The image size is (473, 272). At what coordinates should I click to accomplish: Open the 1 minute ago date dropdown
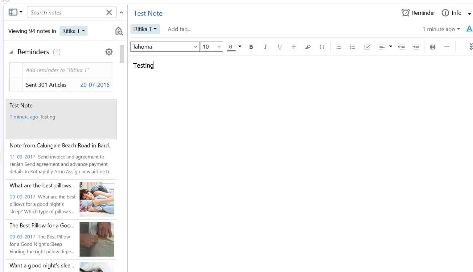coord(441,29)
